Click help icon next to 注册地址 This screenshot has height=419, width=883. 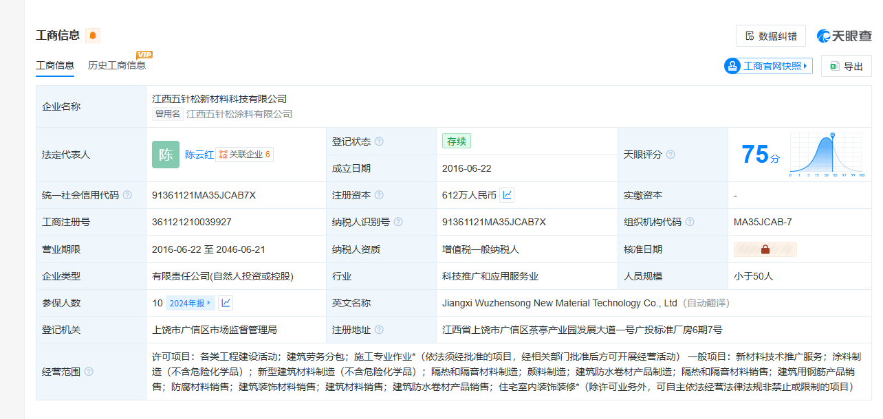tap(379, 330)
